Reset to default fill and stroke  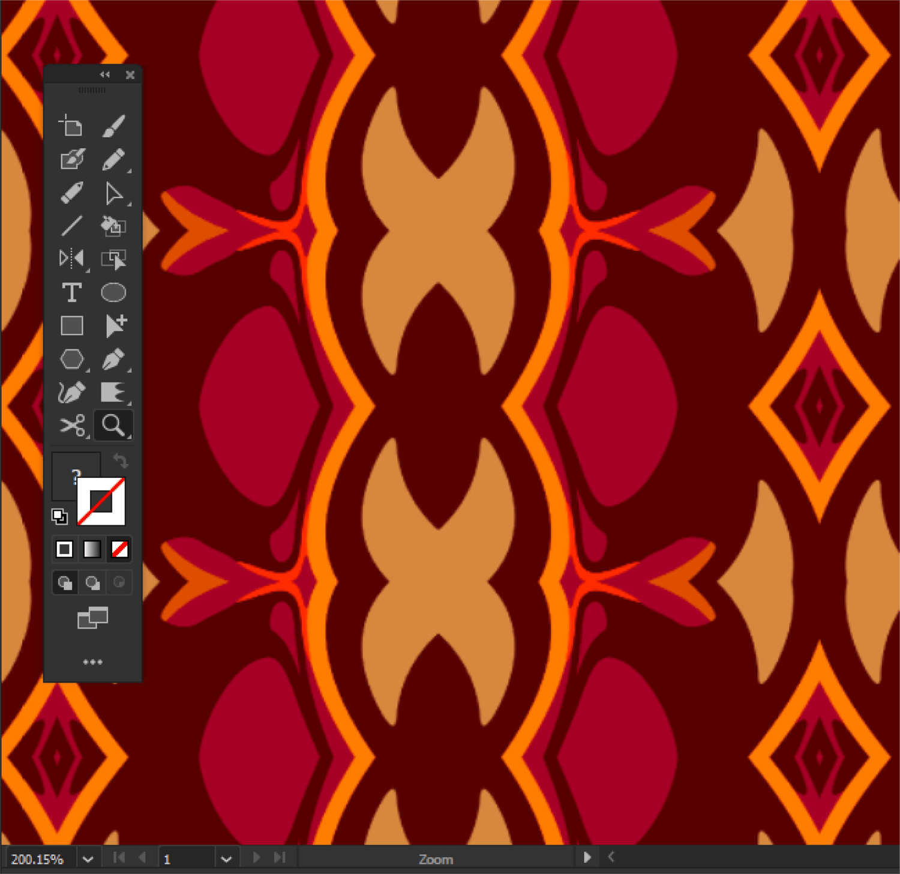59,516
